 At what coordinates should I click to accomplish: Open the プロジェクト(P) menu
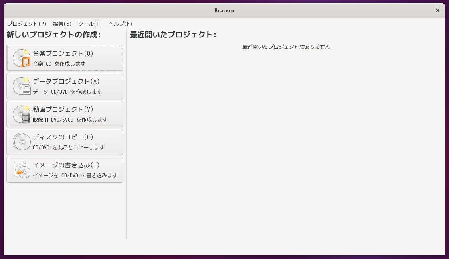(x=27, y=24)
